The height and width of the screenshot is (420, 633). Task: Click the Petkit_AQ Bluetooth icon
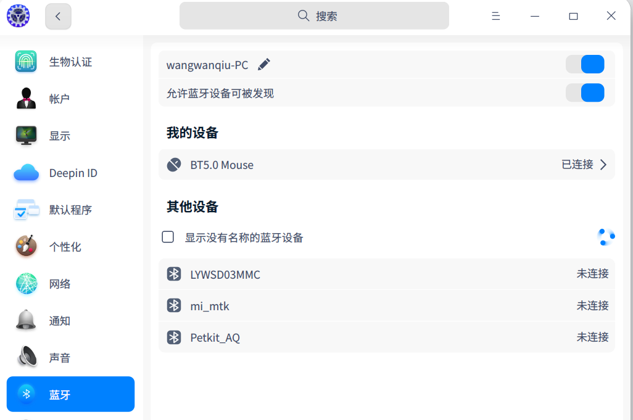pos(174,337)
